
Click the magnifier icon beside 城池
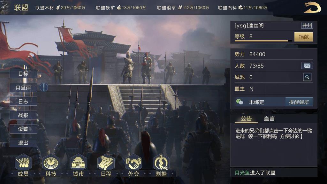307,77
